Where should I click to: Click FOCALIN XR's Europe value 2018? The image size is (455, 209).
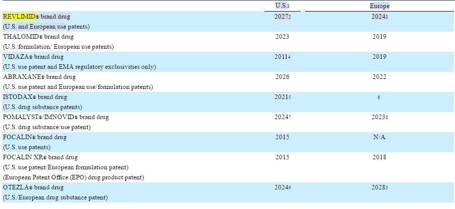(x=380, y=157)
